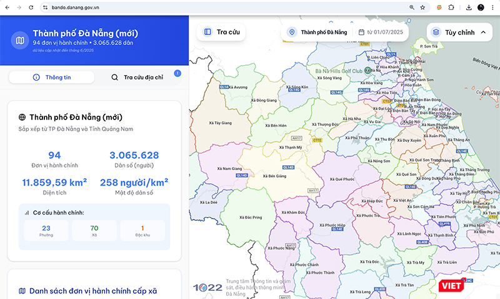The height and width of the screenshot is (299, 500).
Task: Reload the page with the refresh icon
Action: (x=31, y=7)
